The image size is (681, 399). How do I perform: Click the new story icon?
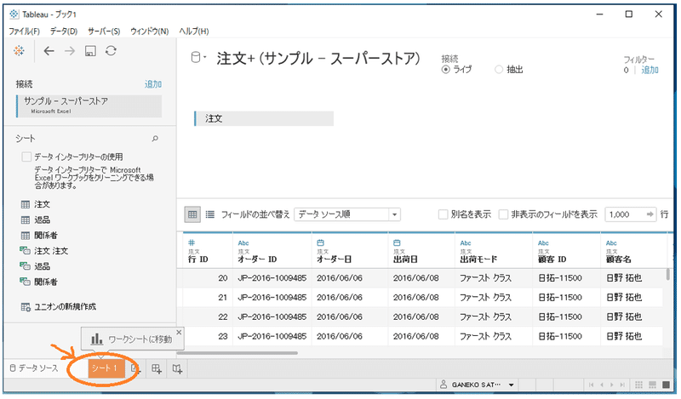coord(177,368)
